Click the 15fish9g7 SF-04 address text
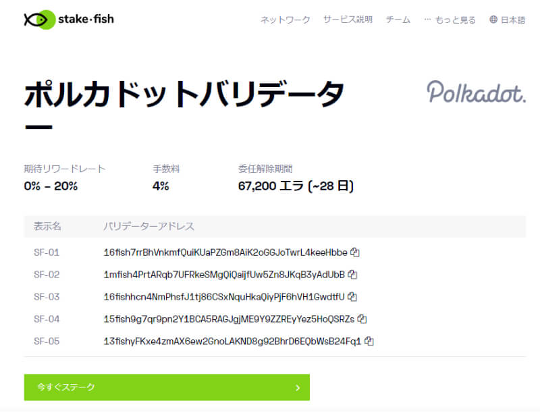The width and height of the screenshot is (540, 413). (x=229, y=319)
